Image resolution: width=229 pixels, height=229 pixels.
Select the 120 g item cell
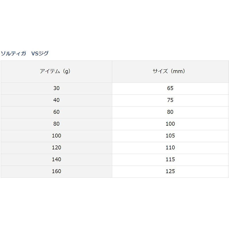coord(56,148)
